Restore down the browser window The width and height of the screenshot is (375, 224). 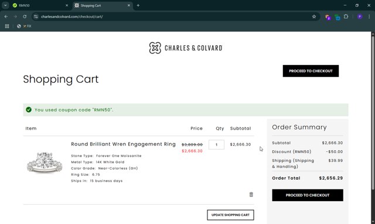(x=357, y=5)
